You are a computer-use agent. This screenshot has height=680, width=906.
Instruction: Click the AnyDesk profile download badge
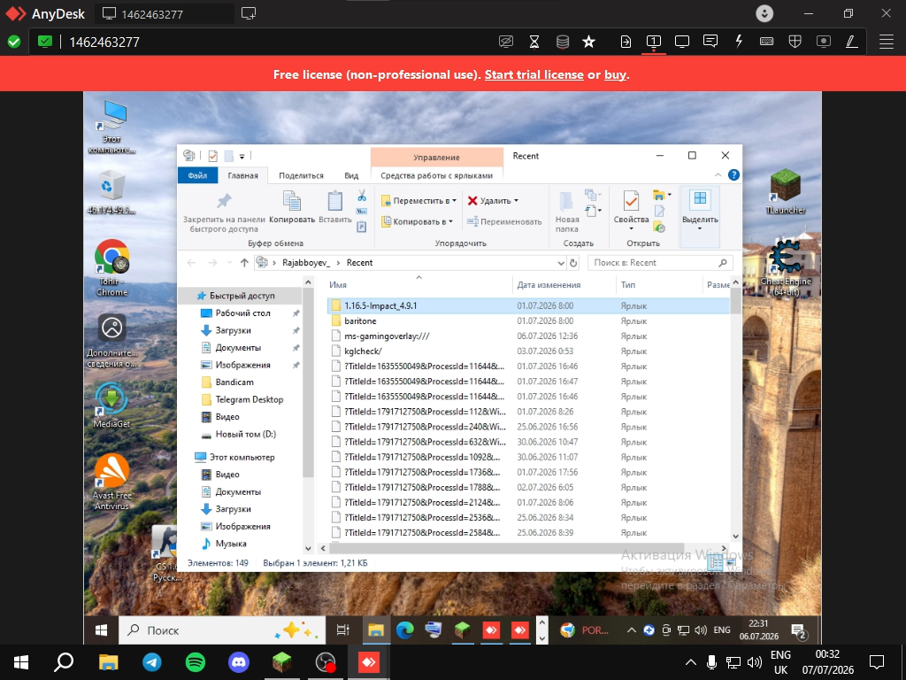pyautogui.click(x=764, y=14)
